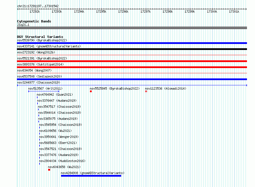This screenshot has width=255, height=187.
Task: Select the blue bar under nsv4284908
Action: click(91, 176)
